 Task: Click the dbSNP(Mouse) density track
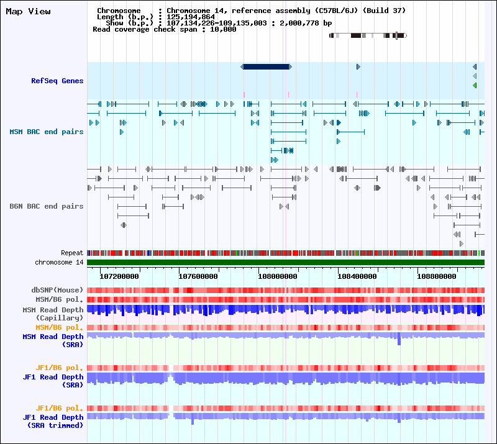[x=286, y=290]
